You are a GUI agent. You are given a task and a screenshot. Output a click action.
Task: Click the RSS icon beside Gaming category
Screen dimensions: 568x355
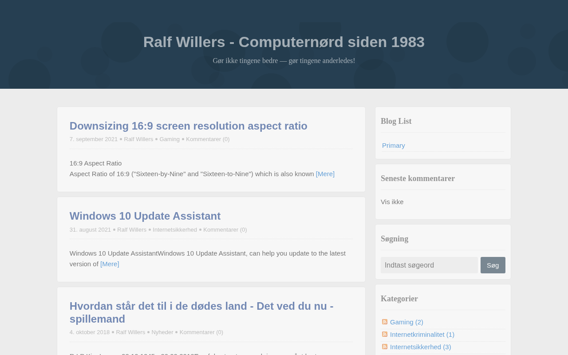[x=385, y=322]
